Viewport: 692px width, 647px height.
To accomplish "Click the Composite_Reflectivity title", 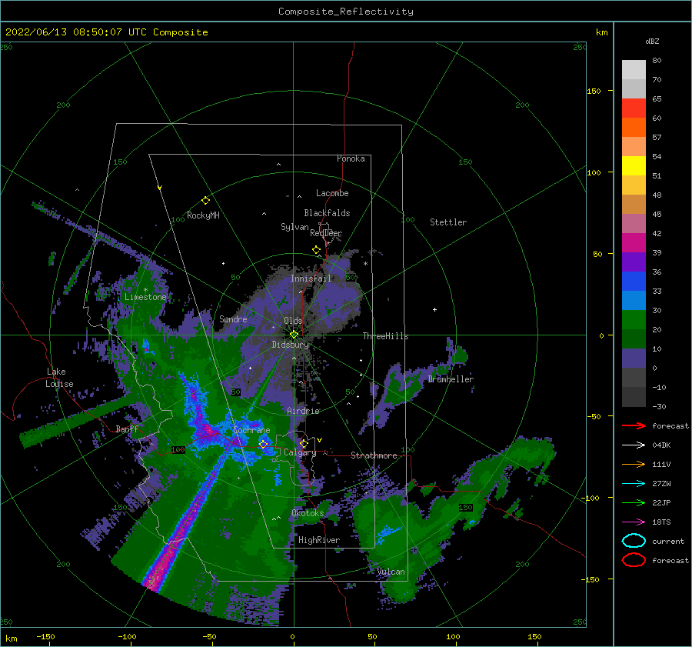I will click(x=345, y=12).
